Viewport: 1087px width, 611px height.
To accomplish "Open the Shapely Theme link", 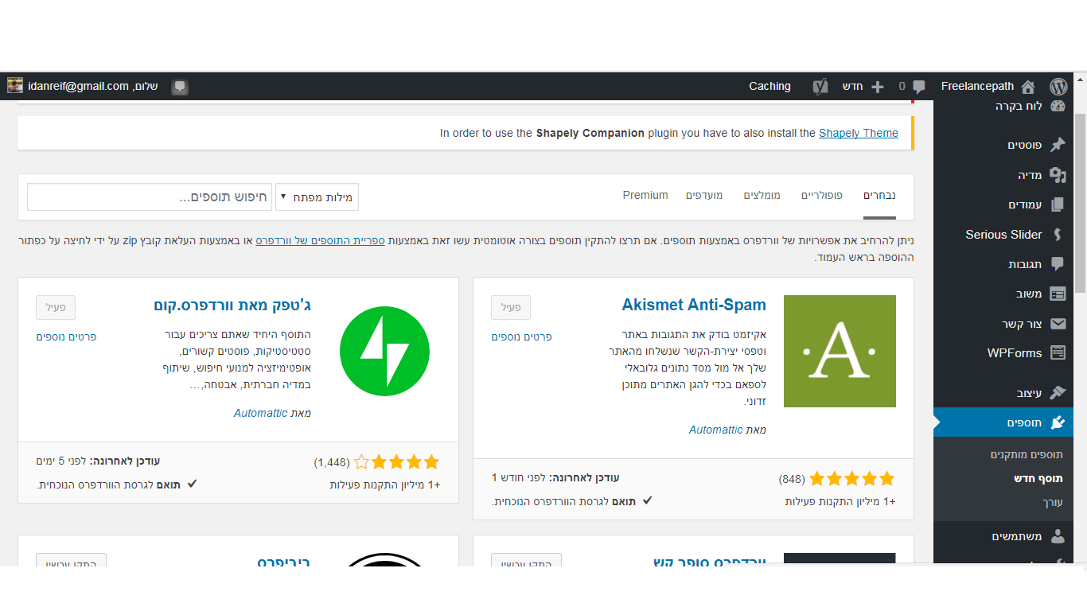I will (859, 133).
